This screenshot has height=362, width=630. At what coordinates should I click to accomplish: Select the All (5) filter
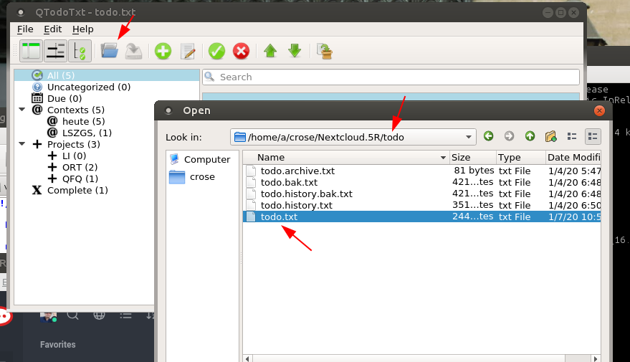107,75
